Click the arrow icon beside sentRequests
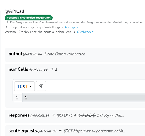 point(61,131)
